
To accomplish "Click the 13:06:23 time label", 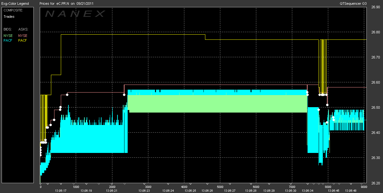I will tap(144, 190).
